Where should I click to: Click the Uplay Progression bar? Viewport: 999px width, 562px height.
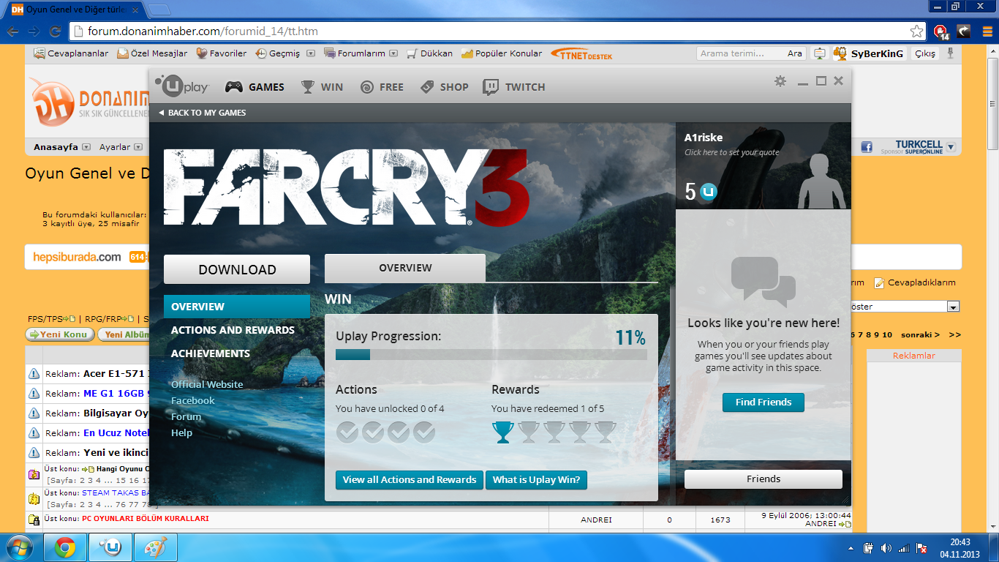pyautogui.click(x=491, y=354)
